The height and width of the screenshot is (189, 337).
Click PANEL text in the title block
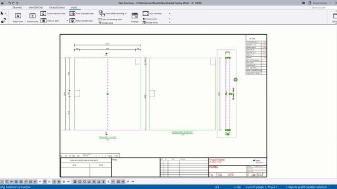click(x=214, y=167)
